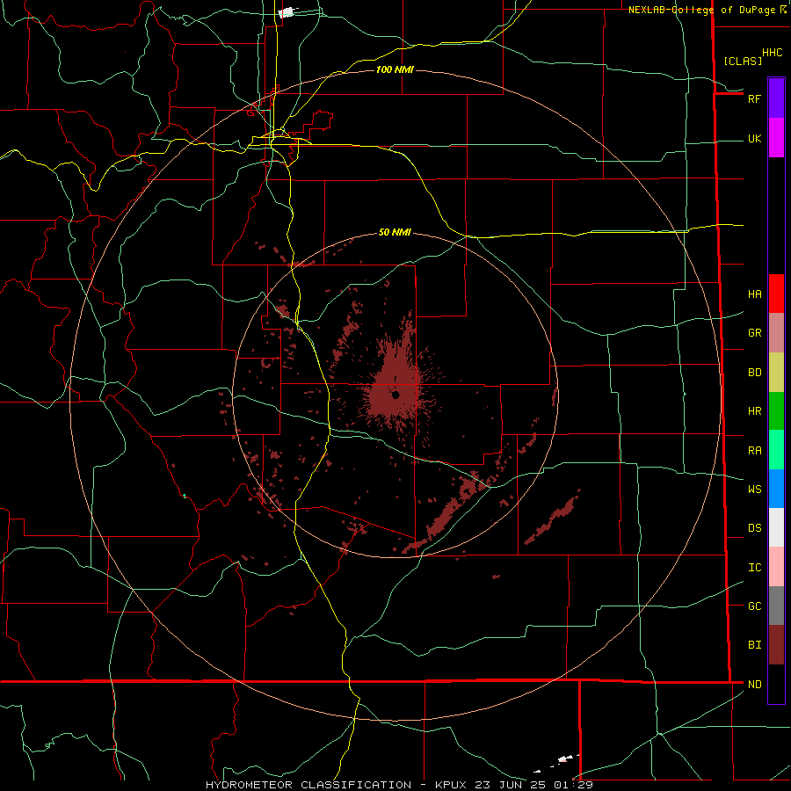Click the GR pink legend swatch
The height and width of the screenshot is (791, 791).
coord(776,333)
